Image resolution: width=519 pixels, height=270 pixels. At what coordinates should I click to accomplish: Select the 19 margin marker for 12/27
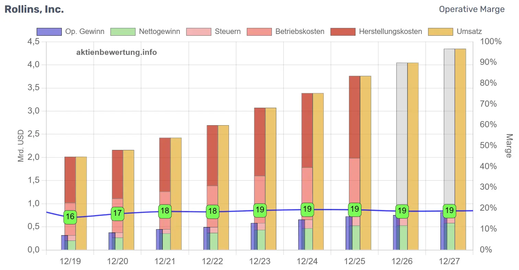point(449,211)
